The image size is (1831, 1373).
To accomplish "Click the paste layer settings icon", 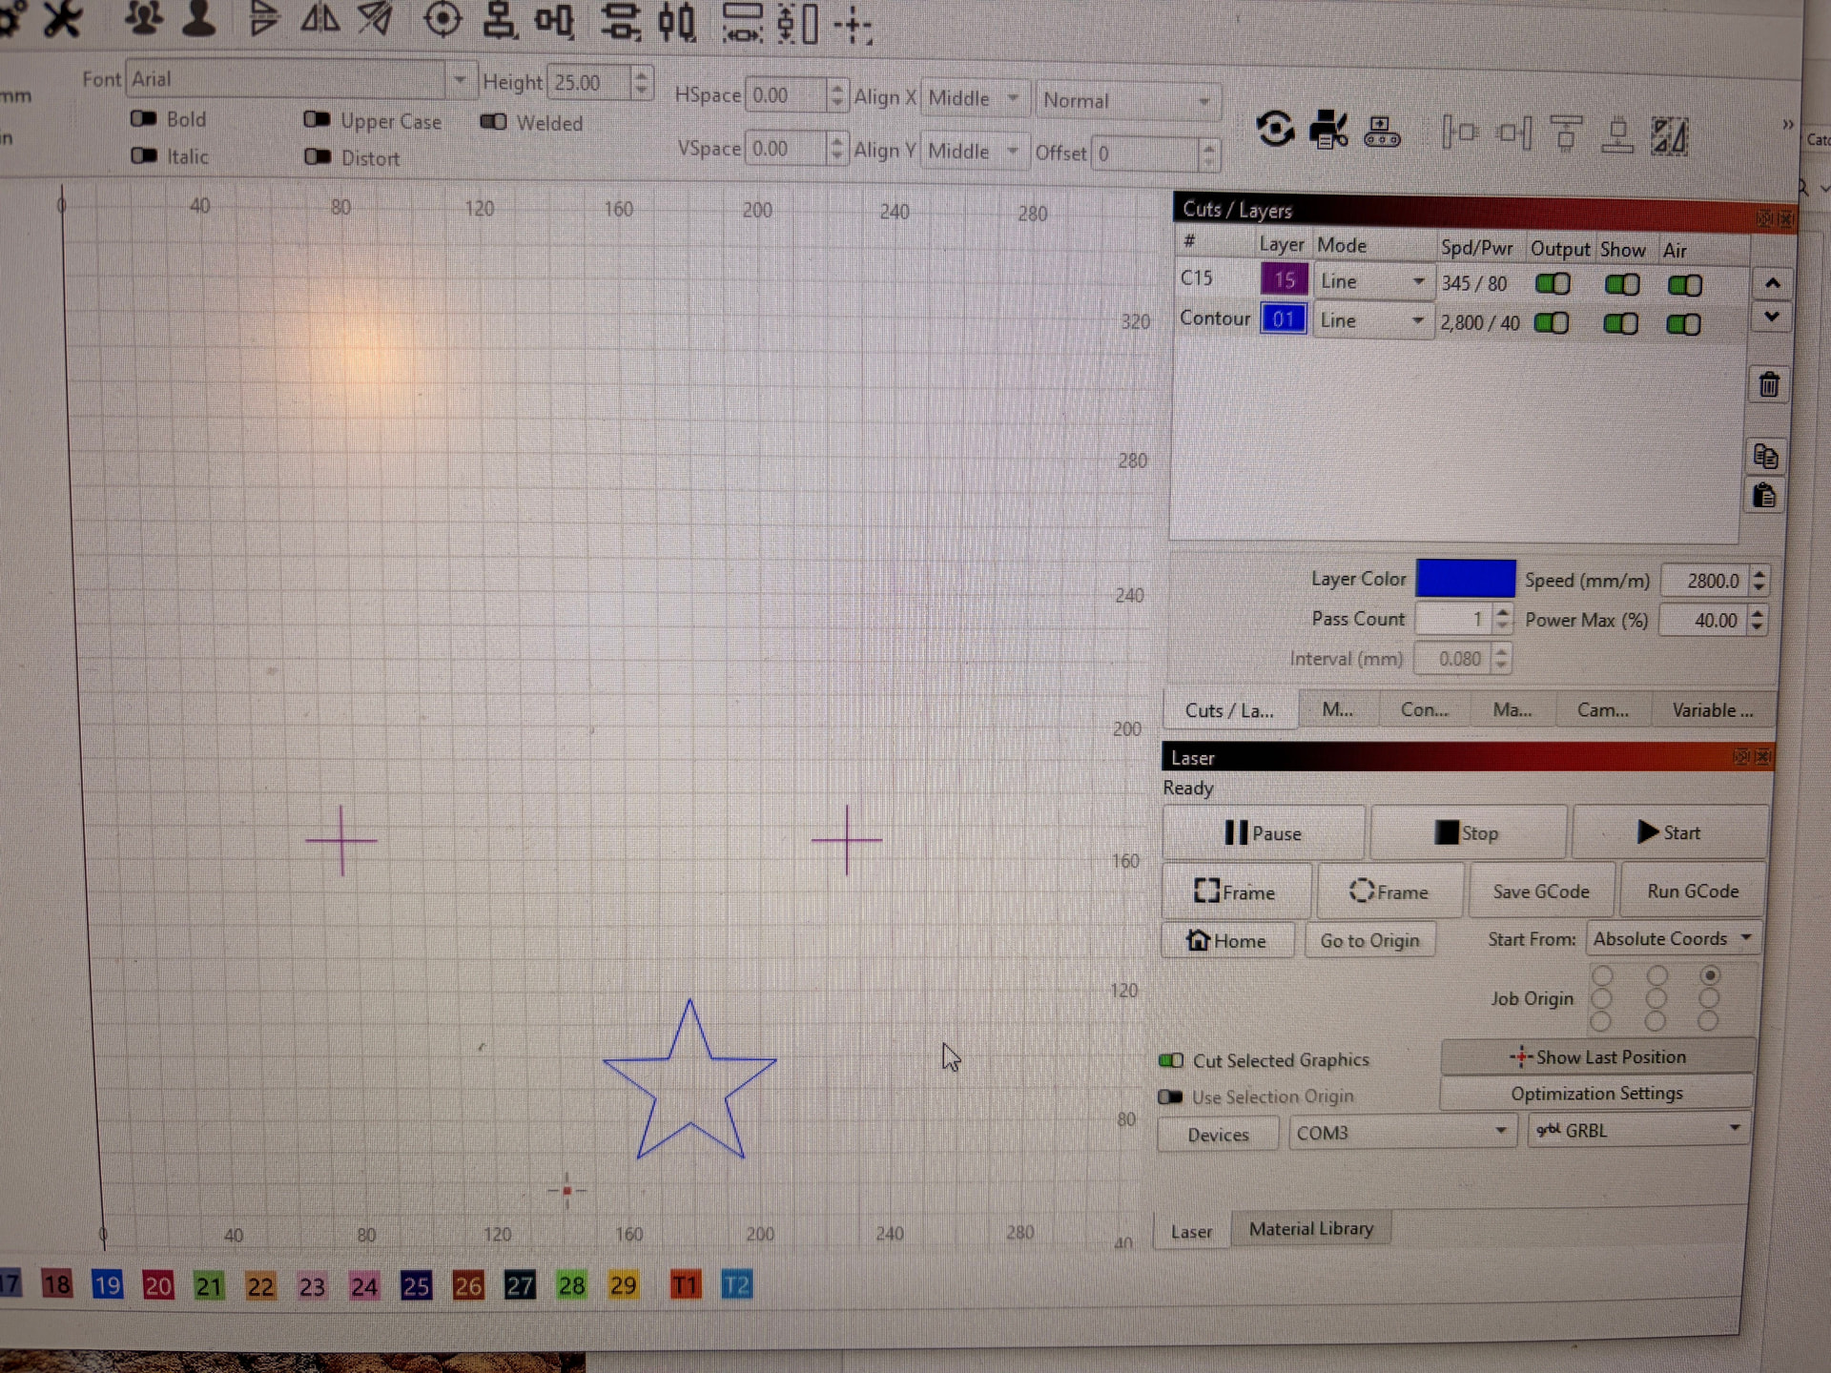I will click(x=1764, y=497).
